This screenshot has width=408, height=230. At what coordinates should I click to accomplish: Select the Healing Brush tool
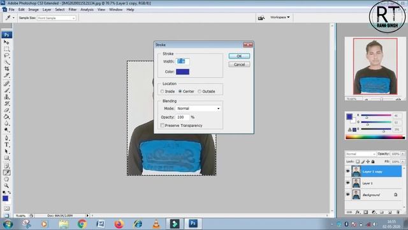(x=6, y=84)
